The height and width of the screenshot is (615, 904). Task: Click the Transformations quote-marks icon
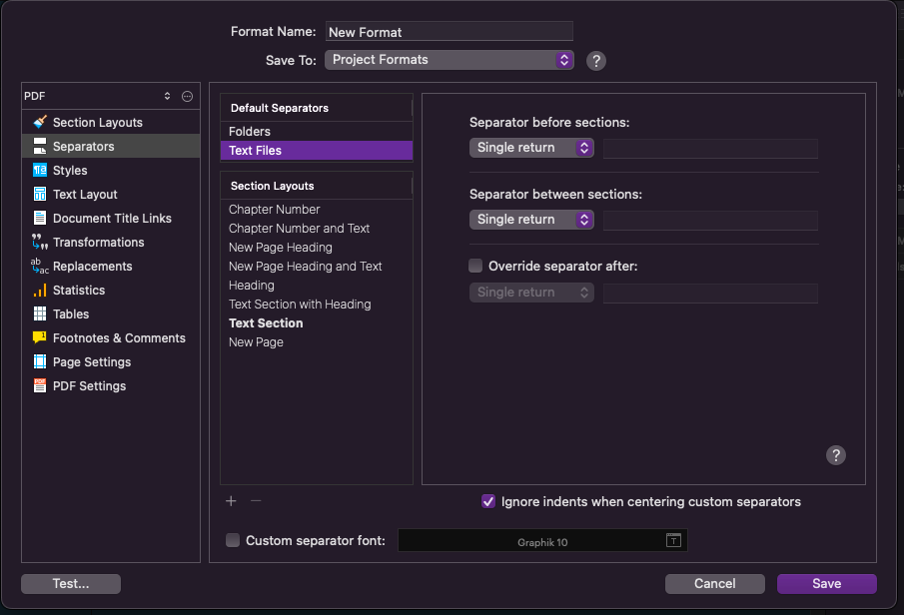click(40, 242)
